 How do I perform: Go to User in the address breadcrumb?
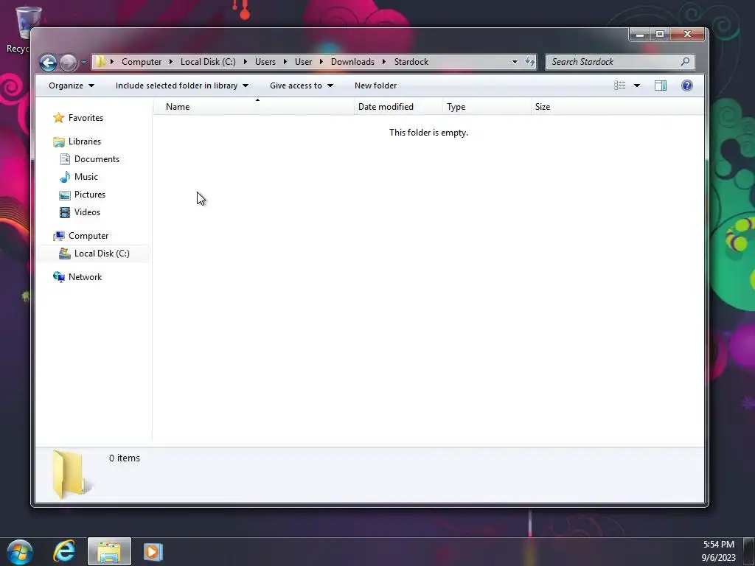(x=303, y=62)
